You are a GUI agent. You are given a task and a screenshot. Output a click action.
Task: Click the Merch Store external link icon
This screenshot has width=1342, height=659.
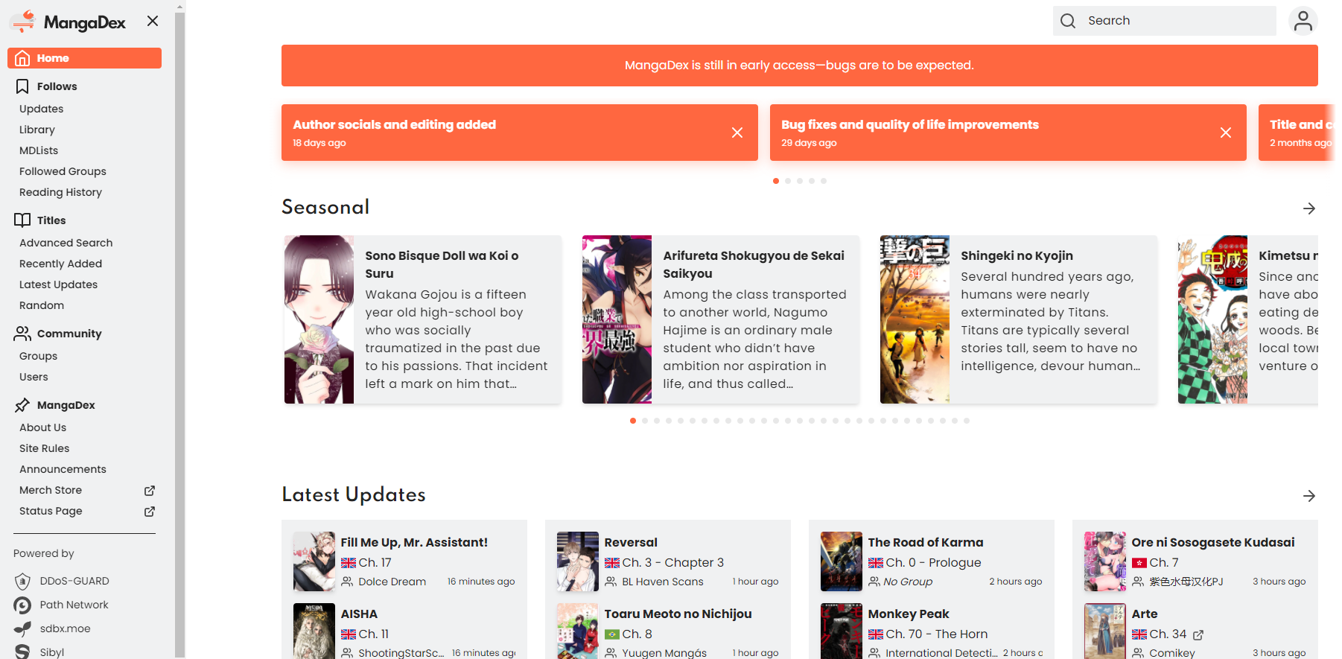point(149,490)
